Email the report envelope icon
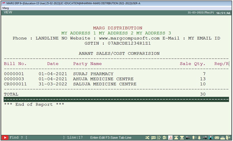 click(217, 138)
